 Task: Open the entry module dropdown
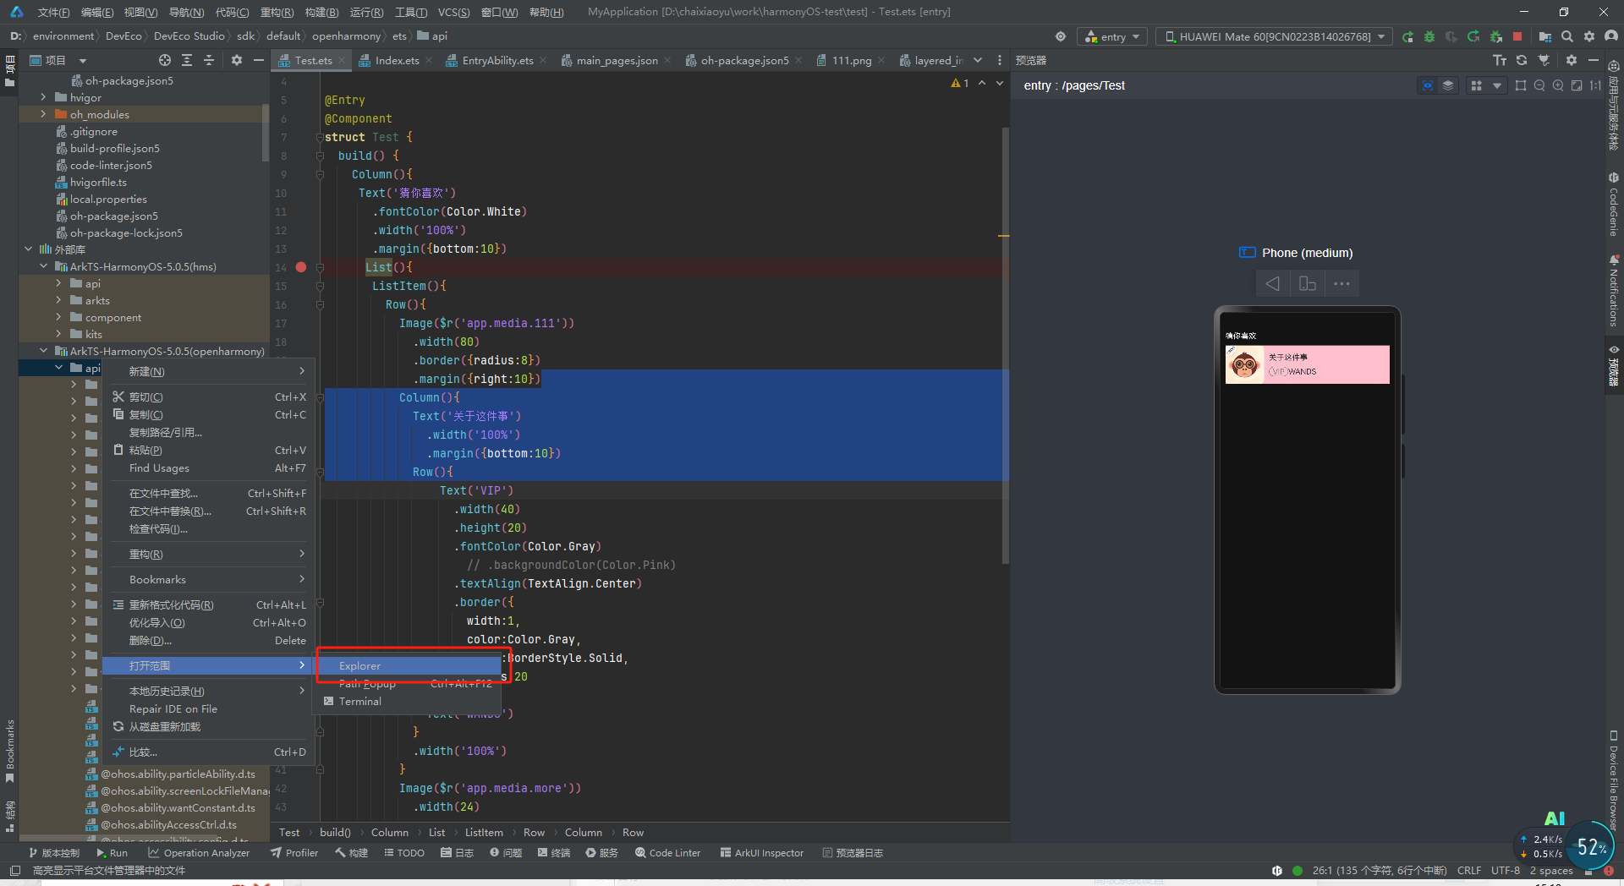(1112, 36)
